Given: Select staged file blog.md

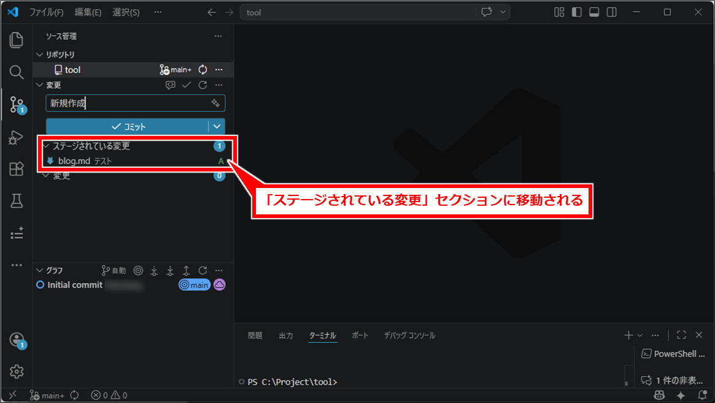Looking at the screenshot, I should 74,161.
